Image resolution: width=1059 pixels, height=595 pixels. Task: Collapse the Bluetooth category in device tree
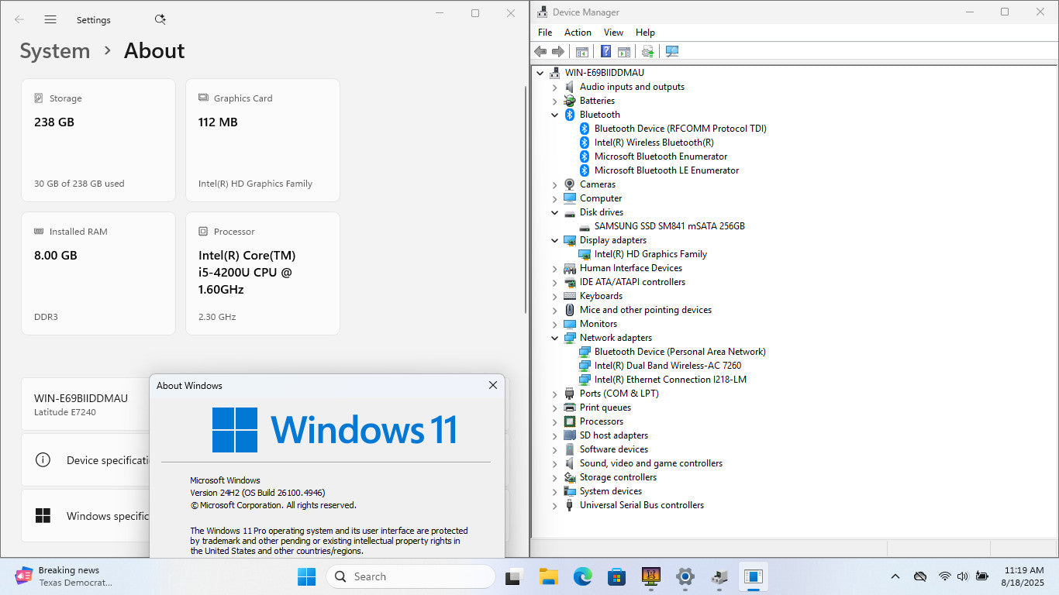(554, 115)
